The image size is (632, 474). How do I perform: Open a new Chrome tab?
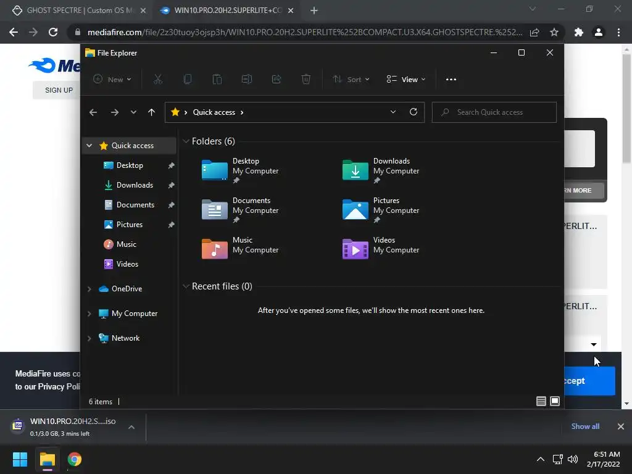[314, 10]
